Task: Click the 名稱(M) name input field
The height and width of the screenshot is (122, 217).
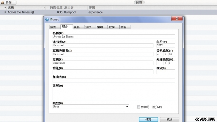Action: tap(114, 36)
